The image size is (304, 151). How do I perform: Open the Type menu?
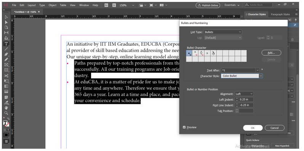click(x=42, y=5)
